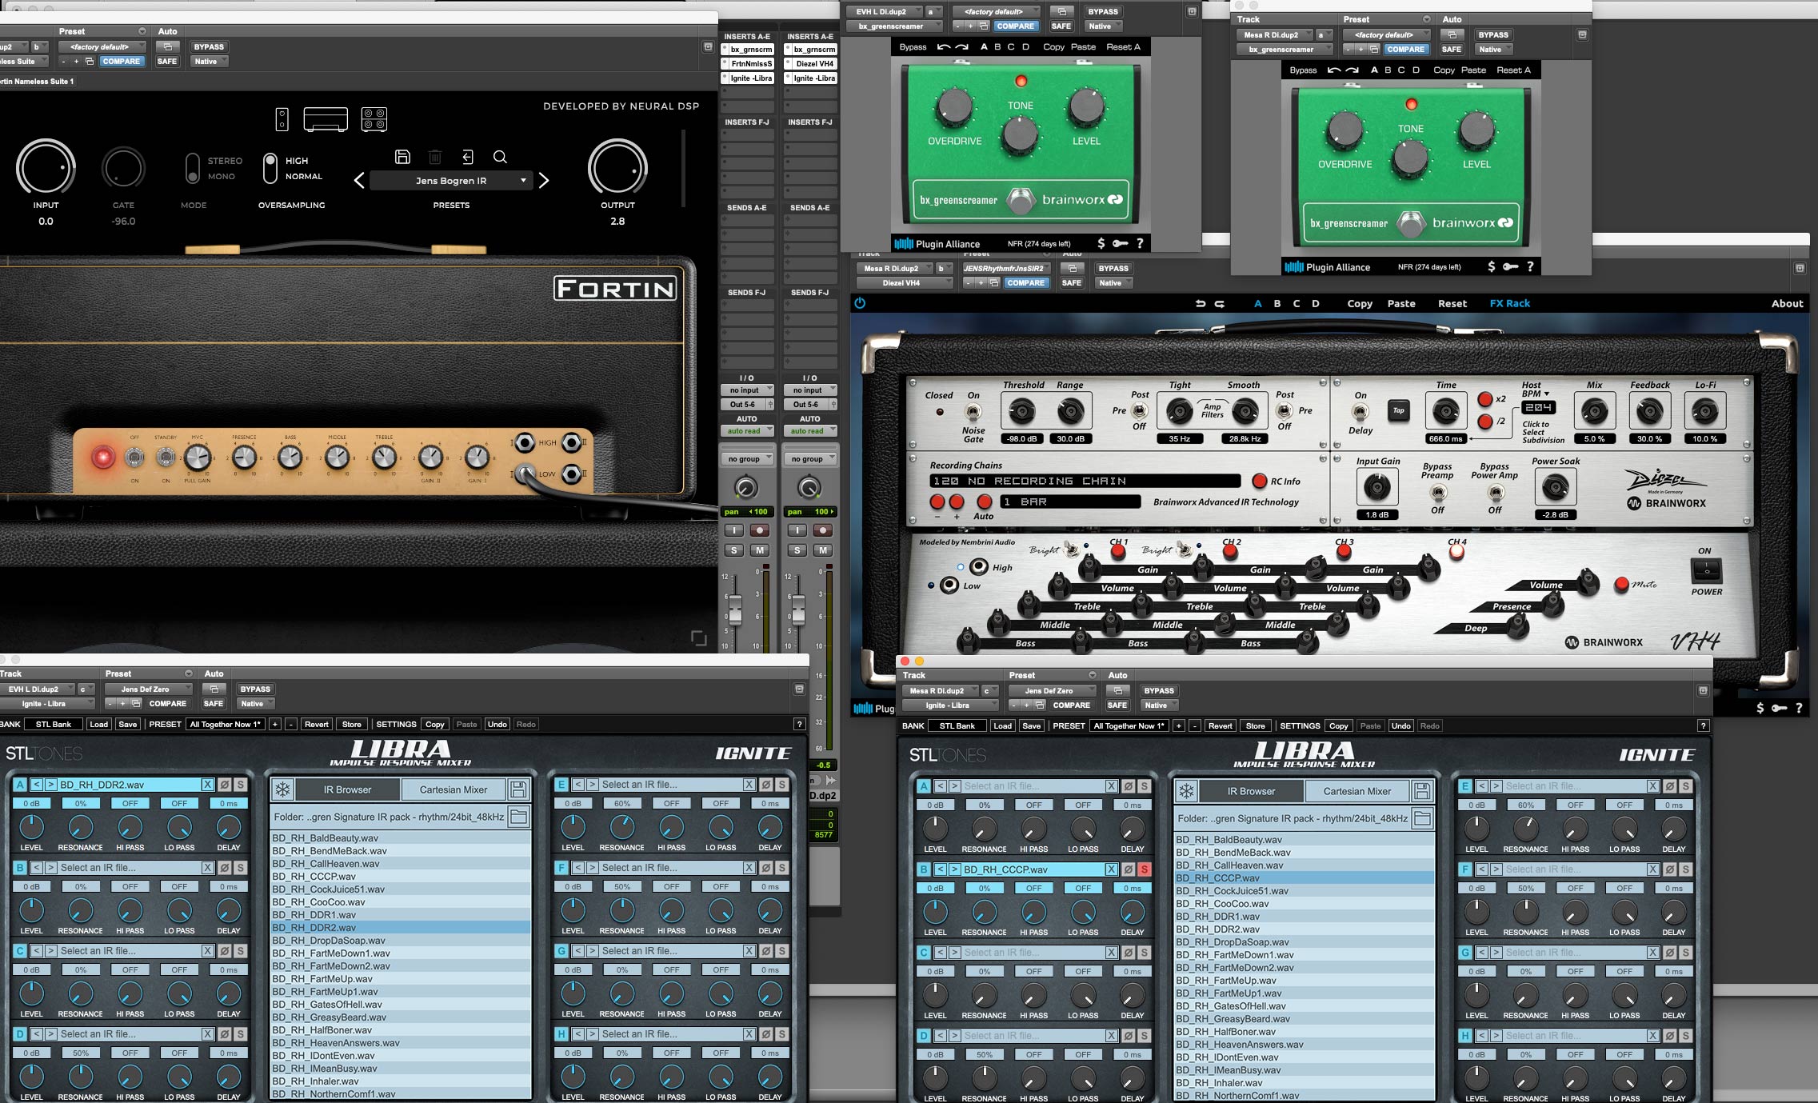Click the Tap tempo button on the Diezel delay

1398,411
